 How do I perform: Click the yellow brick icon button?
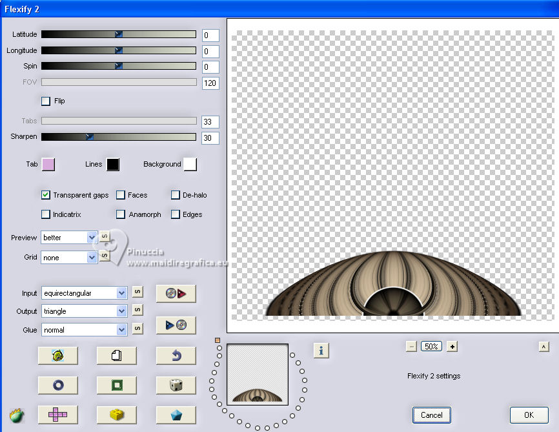116,415
